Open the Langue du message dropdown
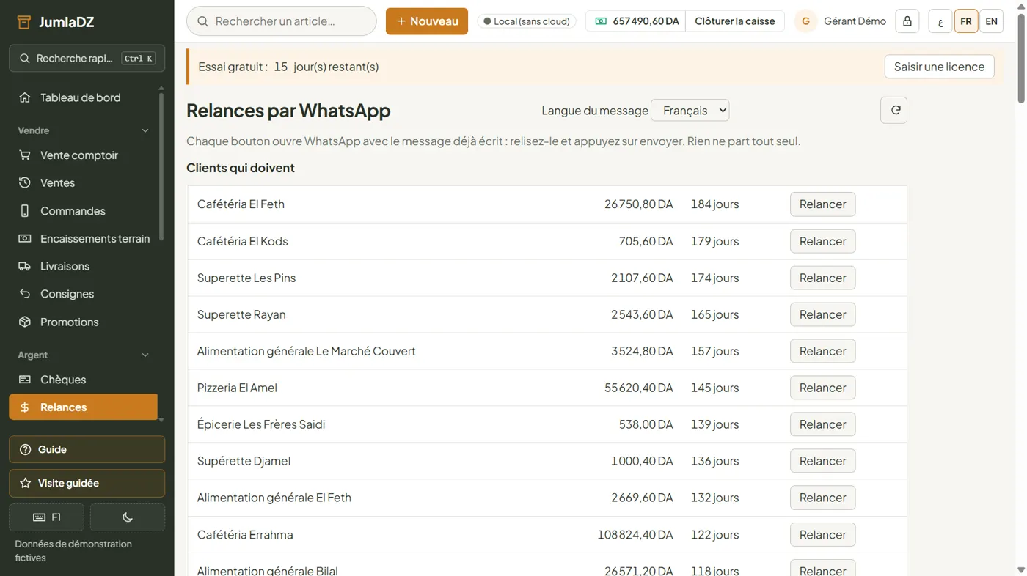Screen dimensions: 1027x576 (690, 111)
